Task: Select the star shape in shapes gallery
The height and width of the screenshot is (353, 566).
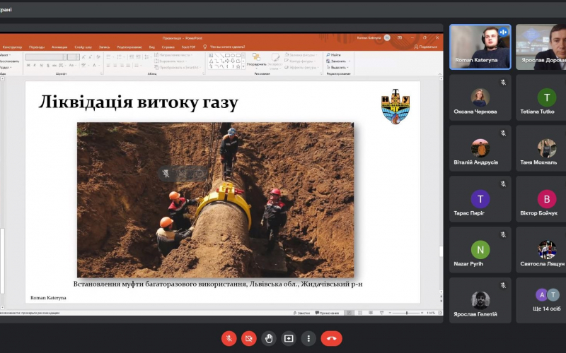Action: pos(238,66)
